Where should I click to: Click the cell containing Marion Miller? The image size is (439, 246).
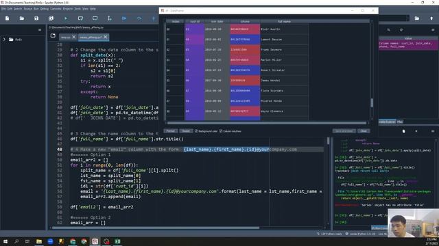tap(285, 60)
